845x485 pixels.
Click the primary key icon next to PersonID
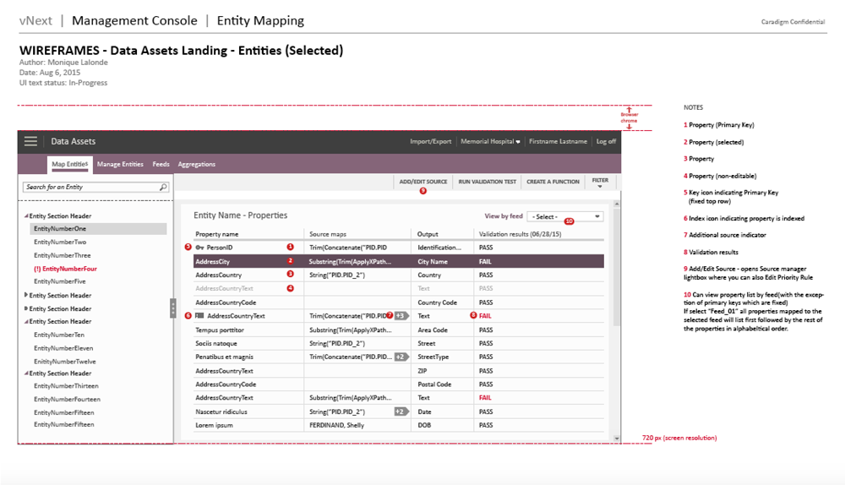tap(199, 248)
